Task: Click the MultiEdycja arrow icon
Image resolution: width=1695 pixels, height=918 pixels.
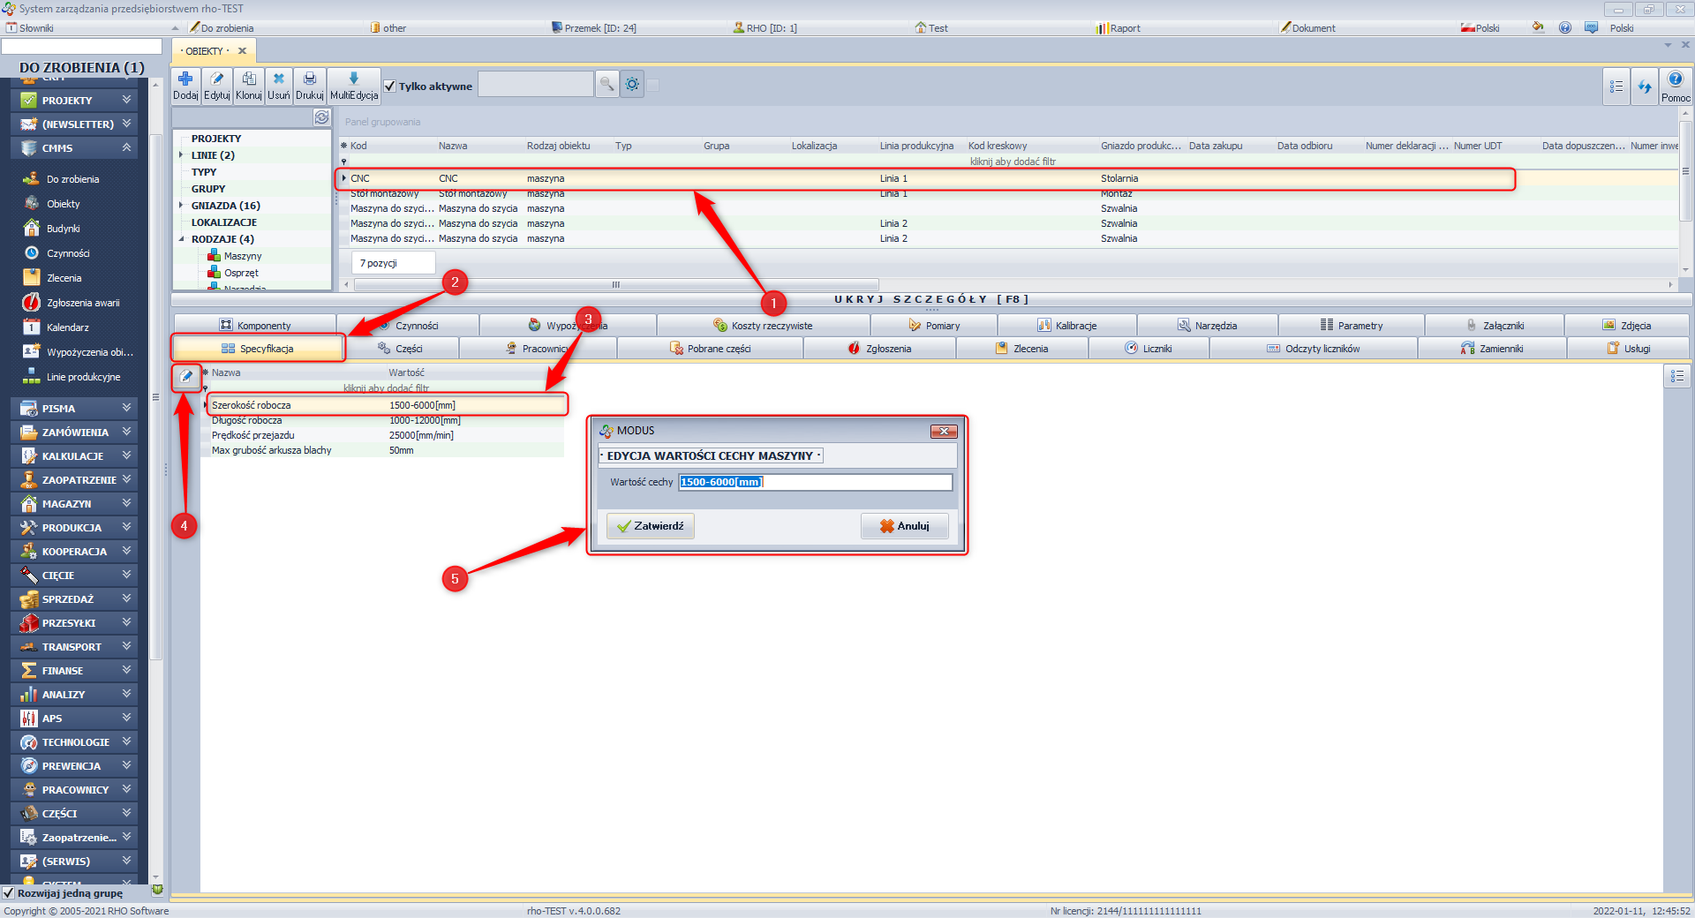Action: pos(354,80)
